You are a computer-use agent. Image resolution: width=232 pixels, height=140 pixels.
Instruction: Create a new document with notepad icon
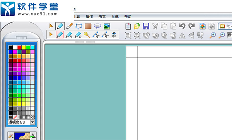[x=128, y=26]
